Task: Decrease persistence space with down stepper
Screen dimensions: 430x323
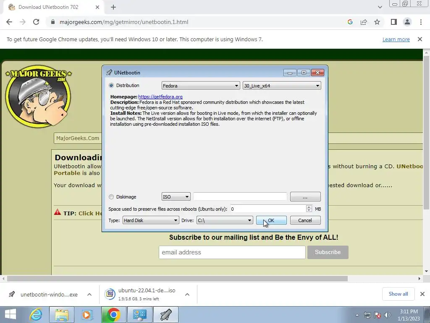Action: [309, 211]
